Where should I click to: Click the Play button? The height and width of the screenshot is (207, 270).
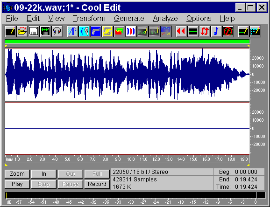(x=17, y=184)
